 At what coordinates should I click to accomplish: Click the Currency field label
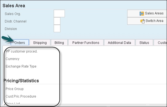point(13,59)
